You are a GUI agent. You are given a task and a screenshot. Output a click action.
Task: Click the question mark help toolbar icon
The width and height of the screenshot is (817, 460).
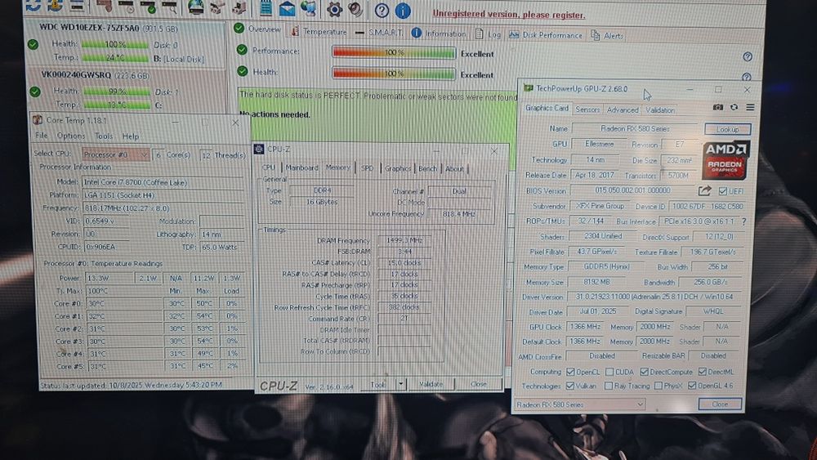click(382, 11)
